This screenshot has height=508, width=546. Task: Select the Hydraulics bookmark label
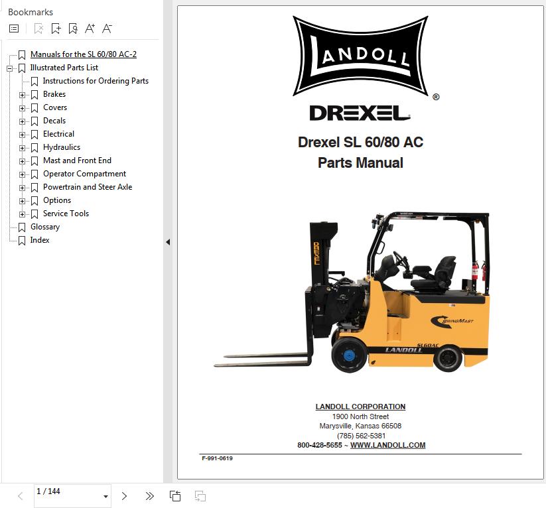tap(62, 147)
